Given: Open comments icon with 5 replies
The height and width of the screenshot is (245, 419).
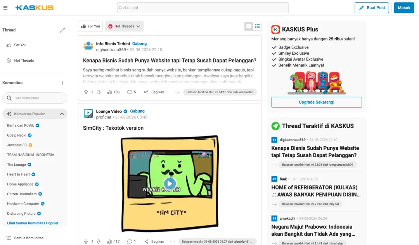Looking at the screenshot, I should click(130, 92).
